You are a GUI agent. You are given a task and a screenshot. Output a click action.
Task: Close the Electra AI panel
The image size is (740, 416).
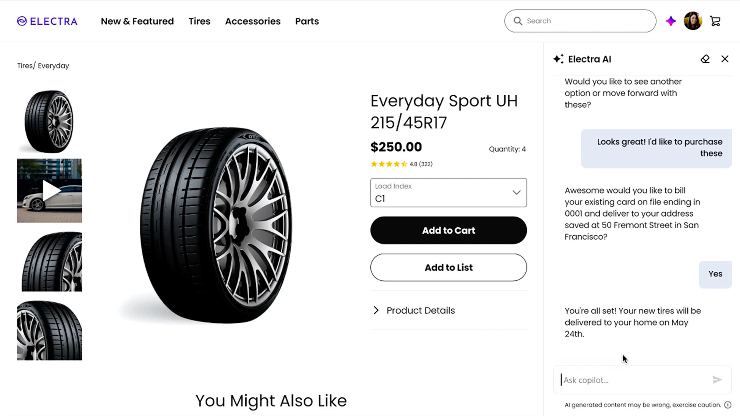coord(724,59)
